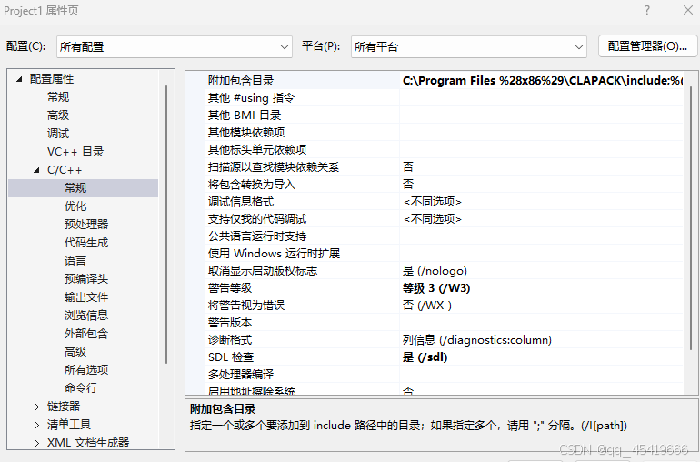
Task: Select the 外部包含 tree item
Action: point(86,334)
